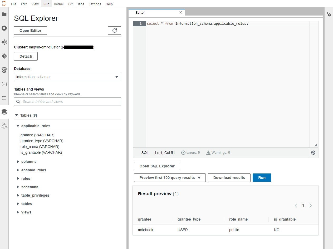This screenshot has width=333, height=249.
Task: Open the Edit menu
Action: coord(24,4)
